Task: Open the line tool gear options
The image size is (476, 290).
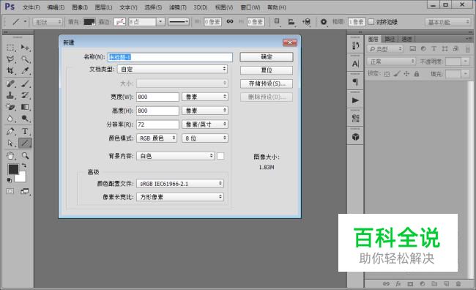Action: pos(324,22)
